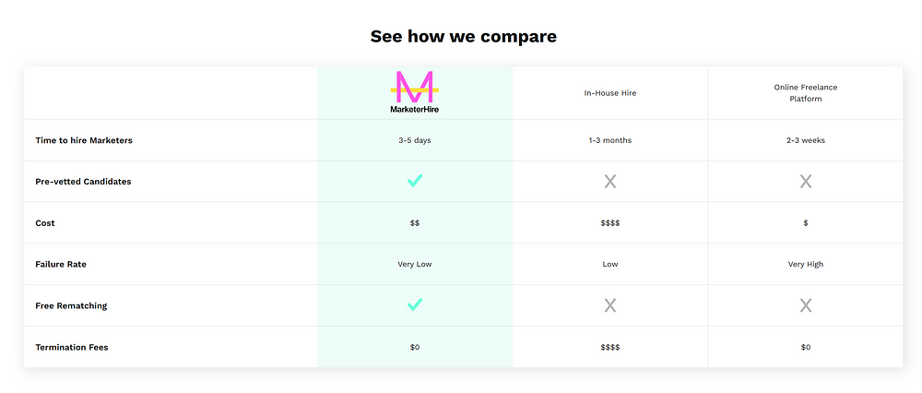Click the MarketerHire logo in table header
This screenshot has height=393, width=922.
click(x=415, y=92)
